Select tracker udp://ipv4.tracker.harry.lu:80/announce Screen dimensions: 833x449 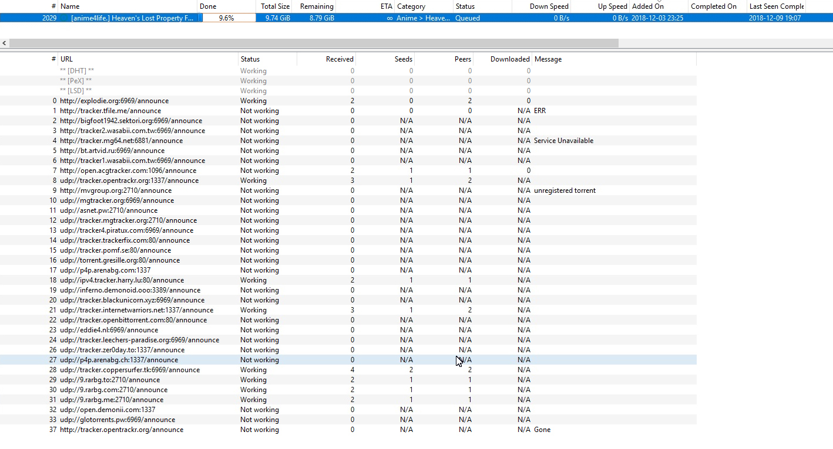click(x=348, y=280)
